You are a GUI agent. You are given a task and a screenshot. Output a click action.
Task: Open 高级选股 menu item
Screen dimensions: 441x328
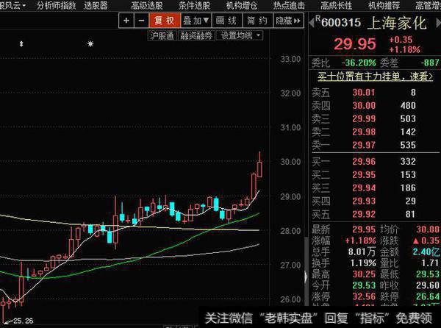147,5
